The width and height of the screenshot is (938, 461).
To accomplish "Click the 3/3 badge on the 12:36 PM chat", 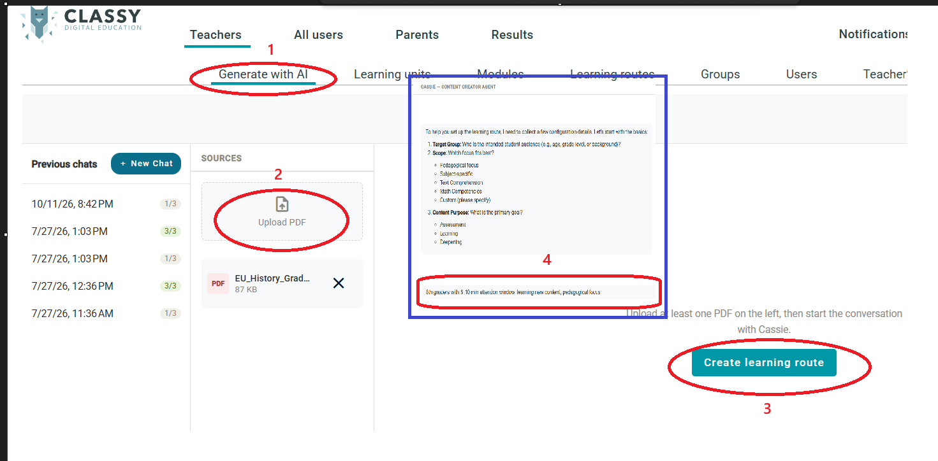I will click(170, 287).
